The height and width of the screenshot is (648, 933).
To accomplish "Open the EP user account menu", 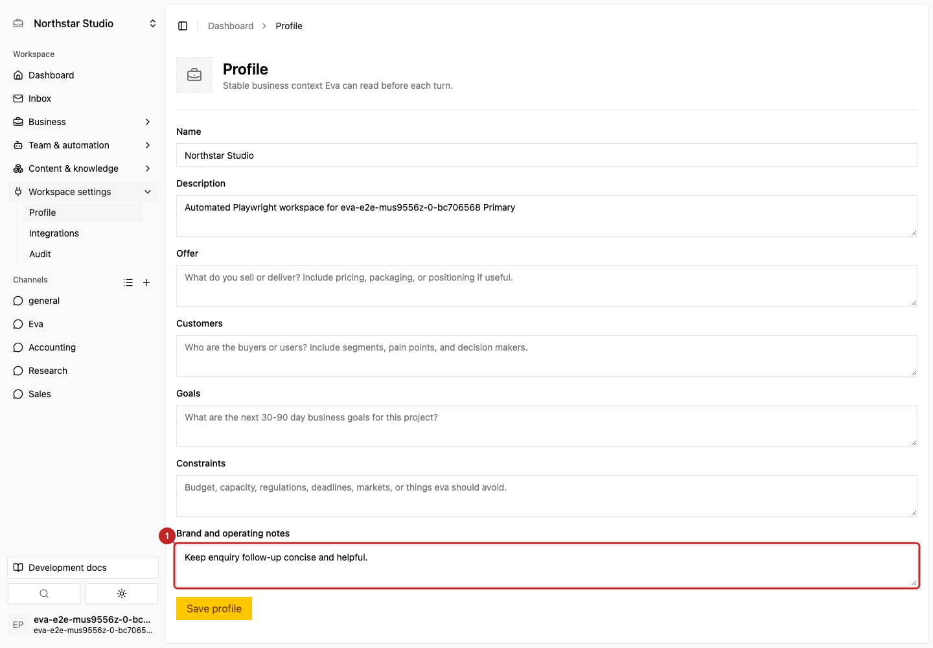I will click(x=83, y=625).
